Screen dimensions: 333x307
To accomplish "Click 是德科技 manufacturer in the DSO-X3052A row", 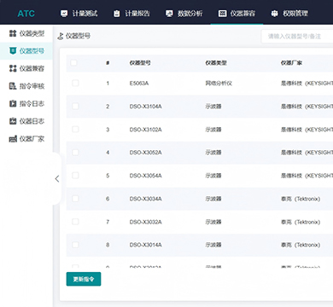I will 307,153.
